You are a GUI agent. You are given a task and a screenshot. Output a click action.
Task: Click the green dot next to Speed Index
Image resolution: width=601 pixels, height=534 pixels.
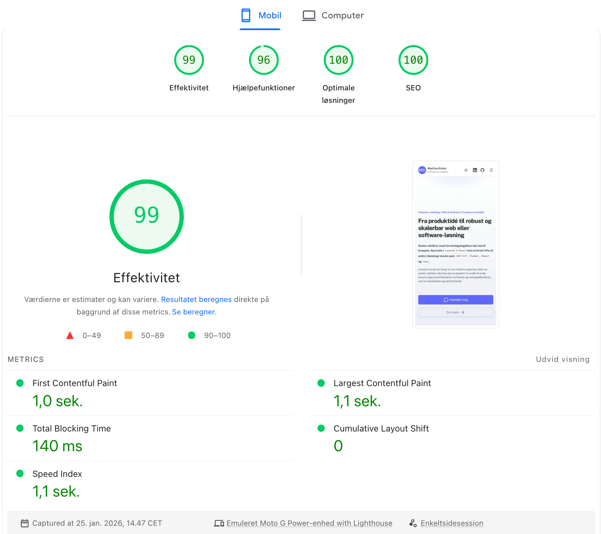20,473
